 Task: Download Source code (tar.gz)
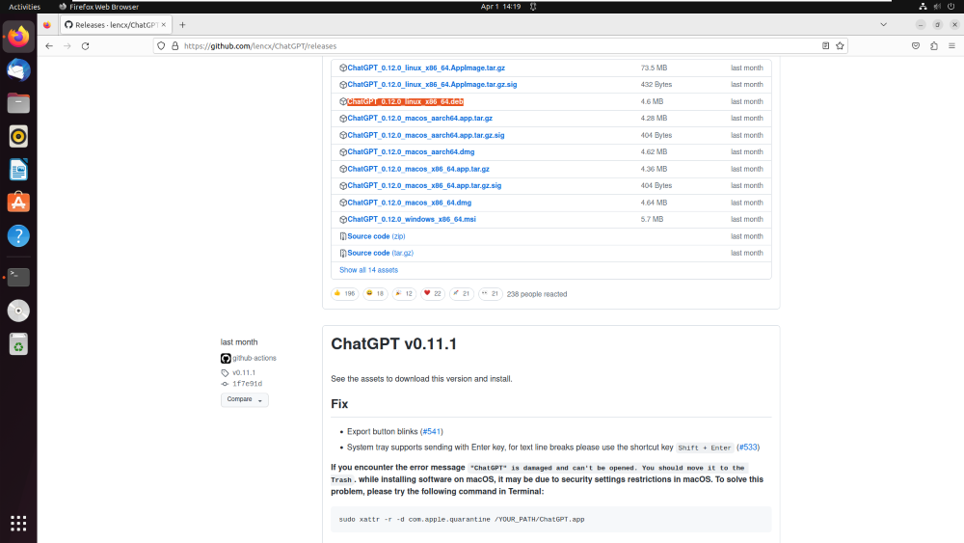pyautogui.click(x=380, y=254)
